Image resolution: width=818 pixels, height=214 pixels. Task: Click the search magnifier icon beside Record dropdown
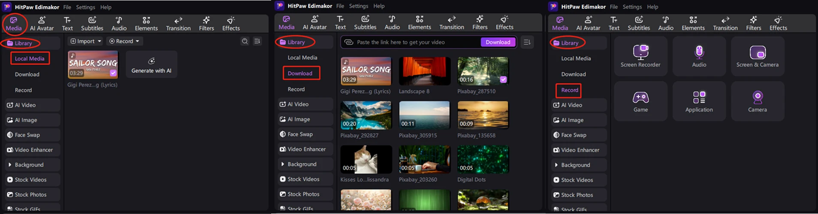(244, 41)
